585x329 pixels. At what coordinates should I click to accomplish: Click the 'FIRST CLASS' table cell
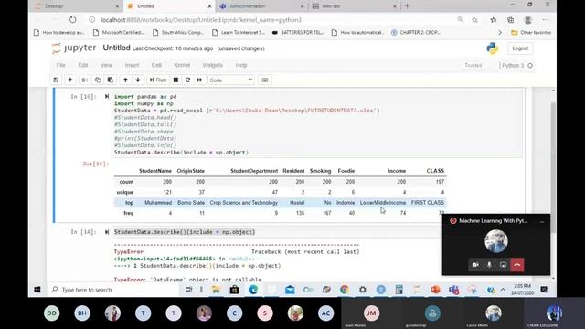coord(428,203)
